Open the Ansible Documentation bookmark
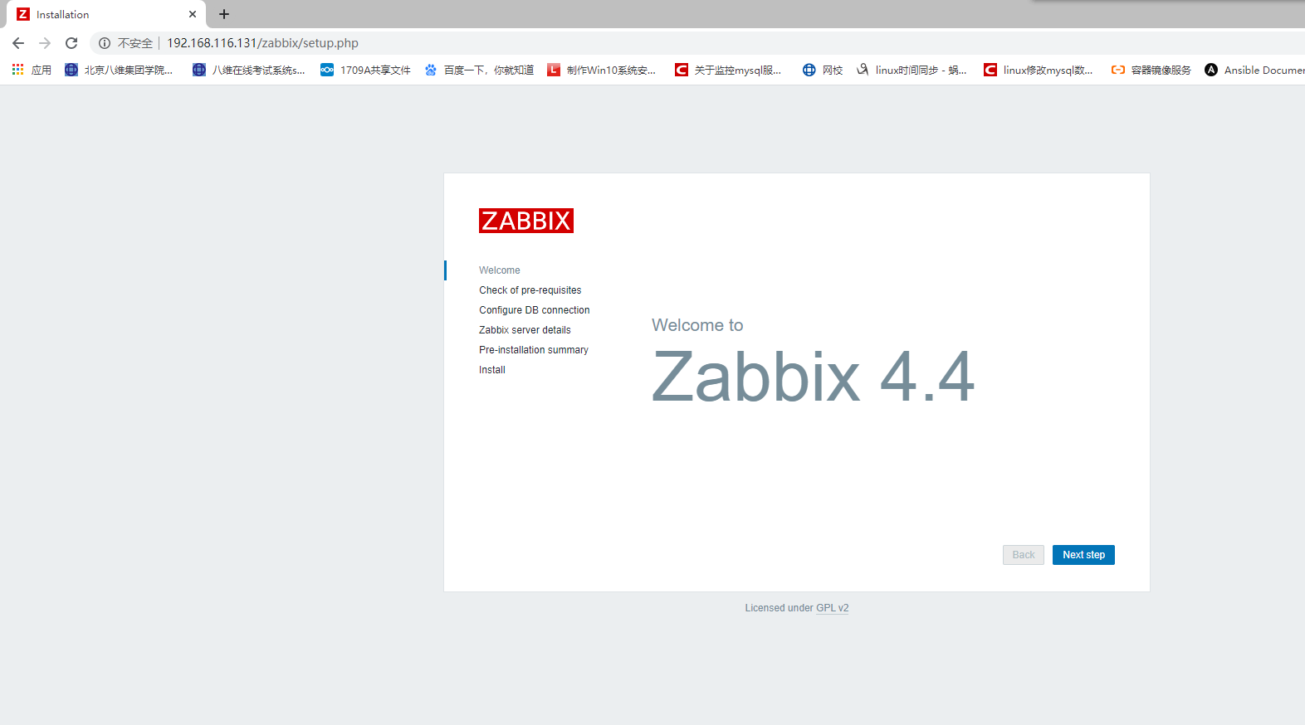This screenshot has height=725, width=1305. (1254, 70)
